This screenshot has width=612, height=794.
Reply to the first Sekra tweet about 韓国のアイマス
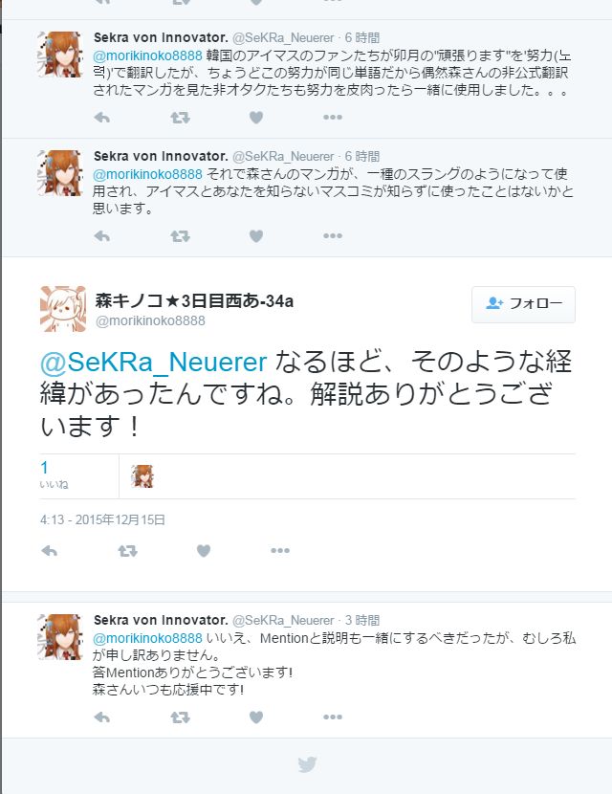coord(102,118)
